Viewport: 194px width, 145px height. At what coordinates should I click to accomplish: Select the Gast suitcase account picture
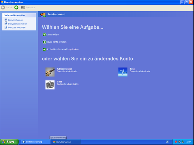[x=50, y=85]
